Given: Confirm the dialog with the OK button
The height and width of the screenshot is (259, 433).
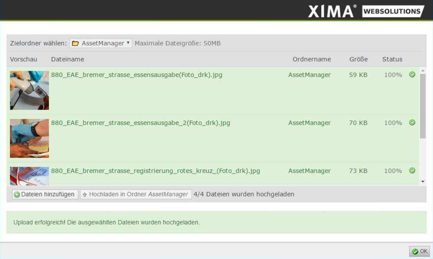Looking at the screenshot, I should (420, 251).
